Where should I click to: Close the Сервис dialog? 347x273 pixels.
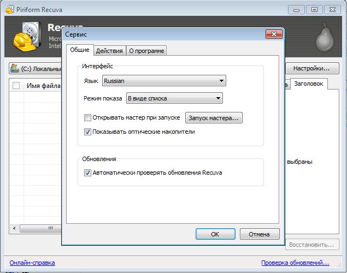274,34
